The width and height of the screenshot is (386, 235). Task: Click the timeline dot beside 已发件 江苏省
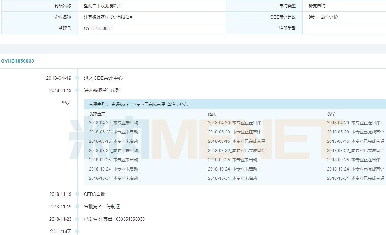click(77, 219)
